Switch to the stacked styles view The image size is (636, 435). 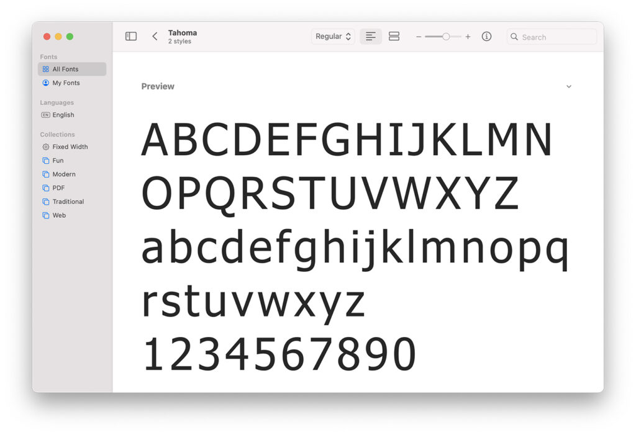point(394,36)
